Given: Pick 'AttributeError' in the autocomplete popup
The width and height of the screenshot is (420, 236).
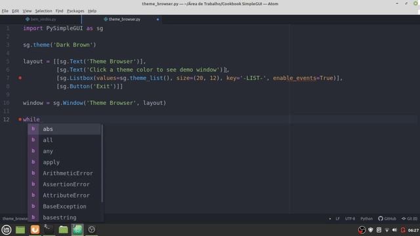Looking at the screenshot, I should point(64,195).
